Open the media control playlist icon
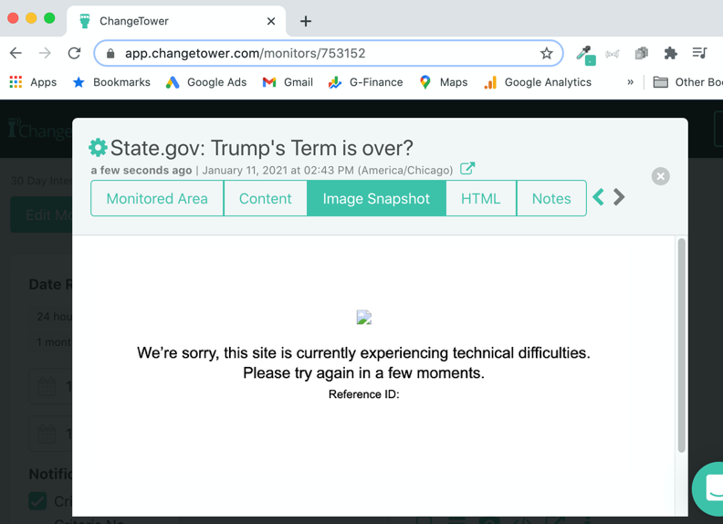This screenshot has height=524, width=723. [699, 53]
